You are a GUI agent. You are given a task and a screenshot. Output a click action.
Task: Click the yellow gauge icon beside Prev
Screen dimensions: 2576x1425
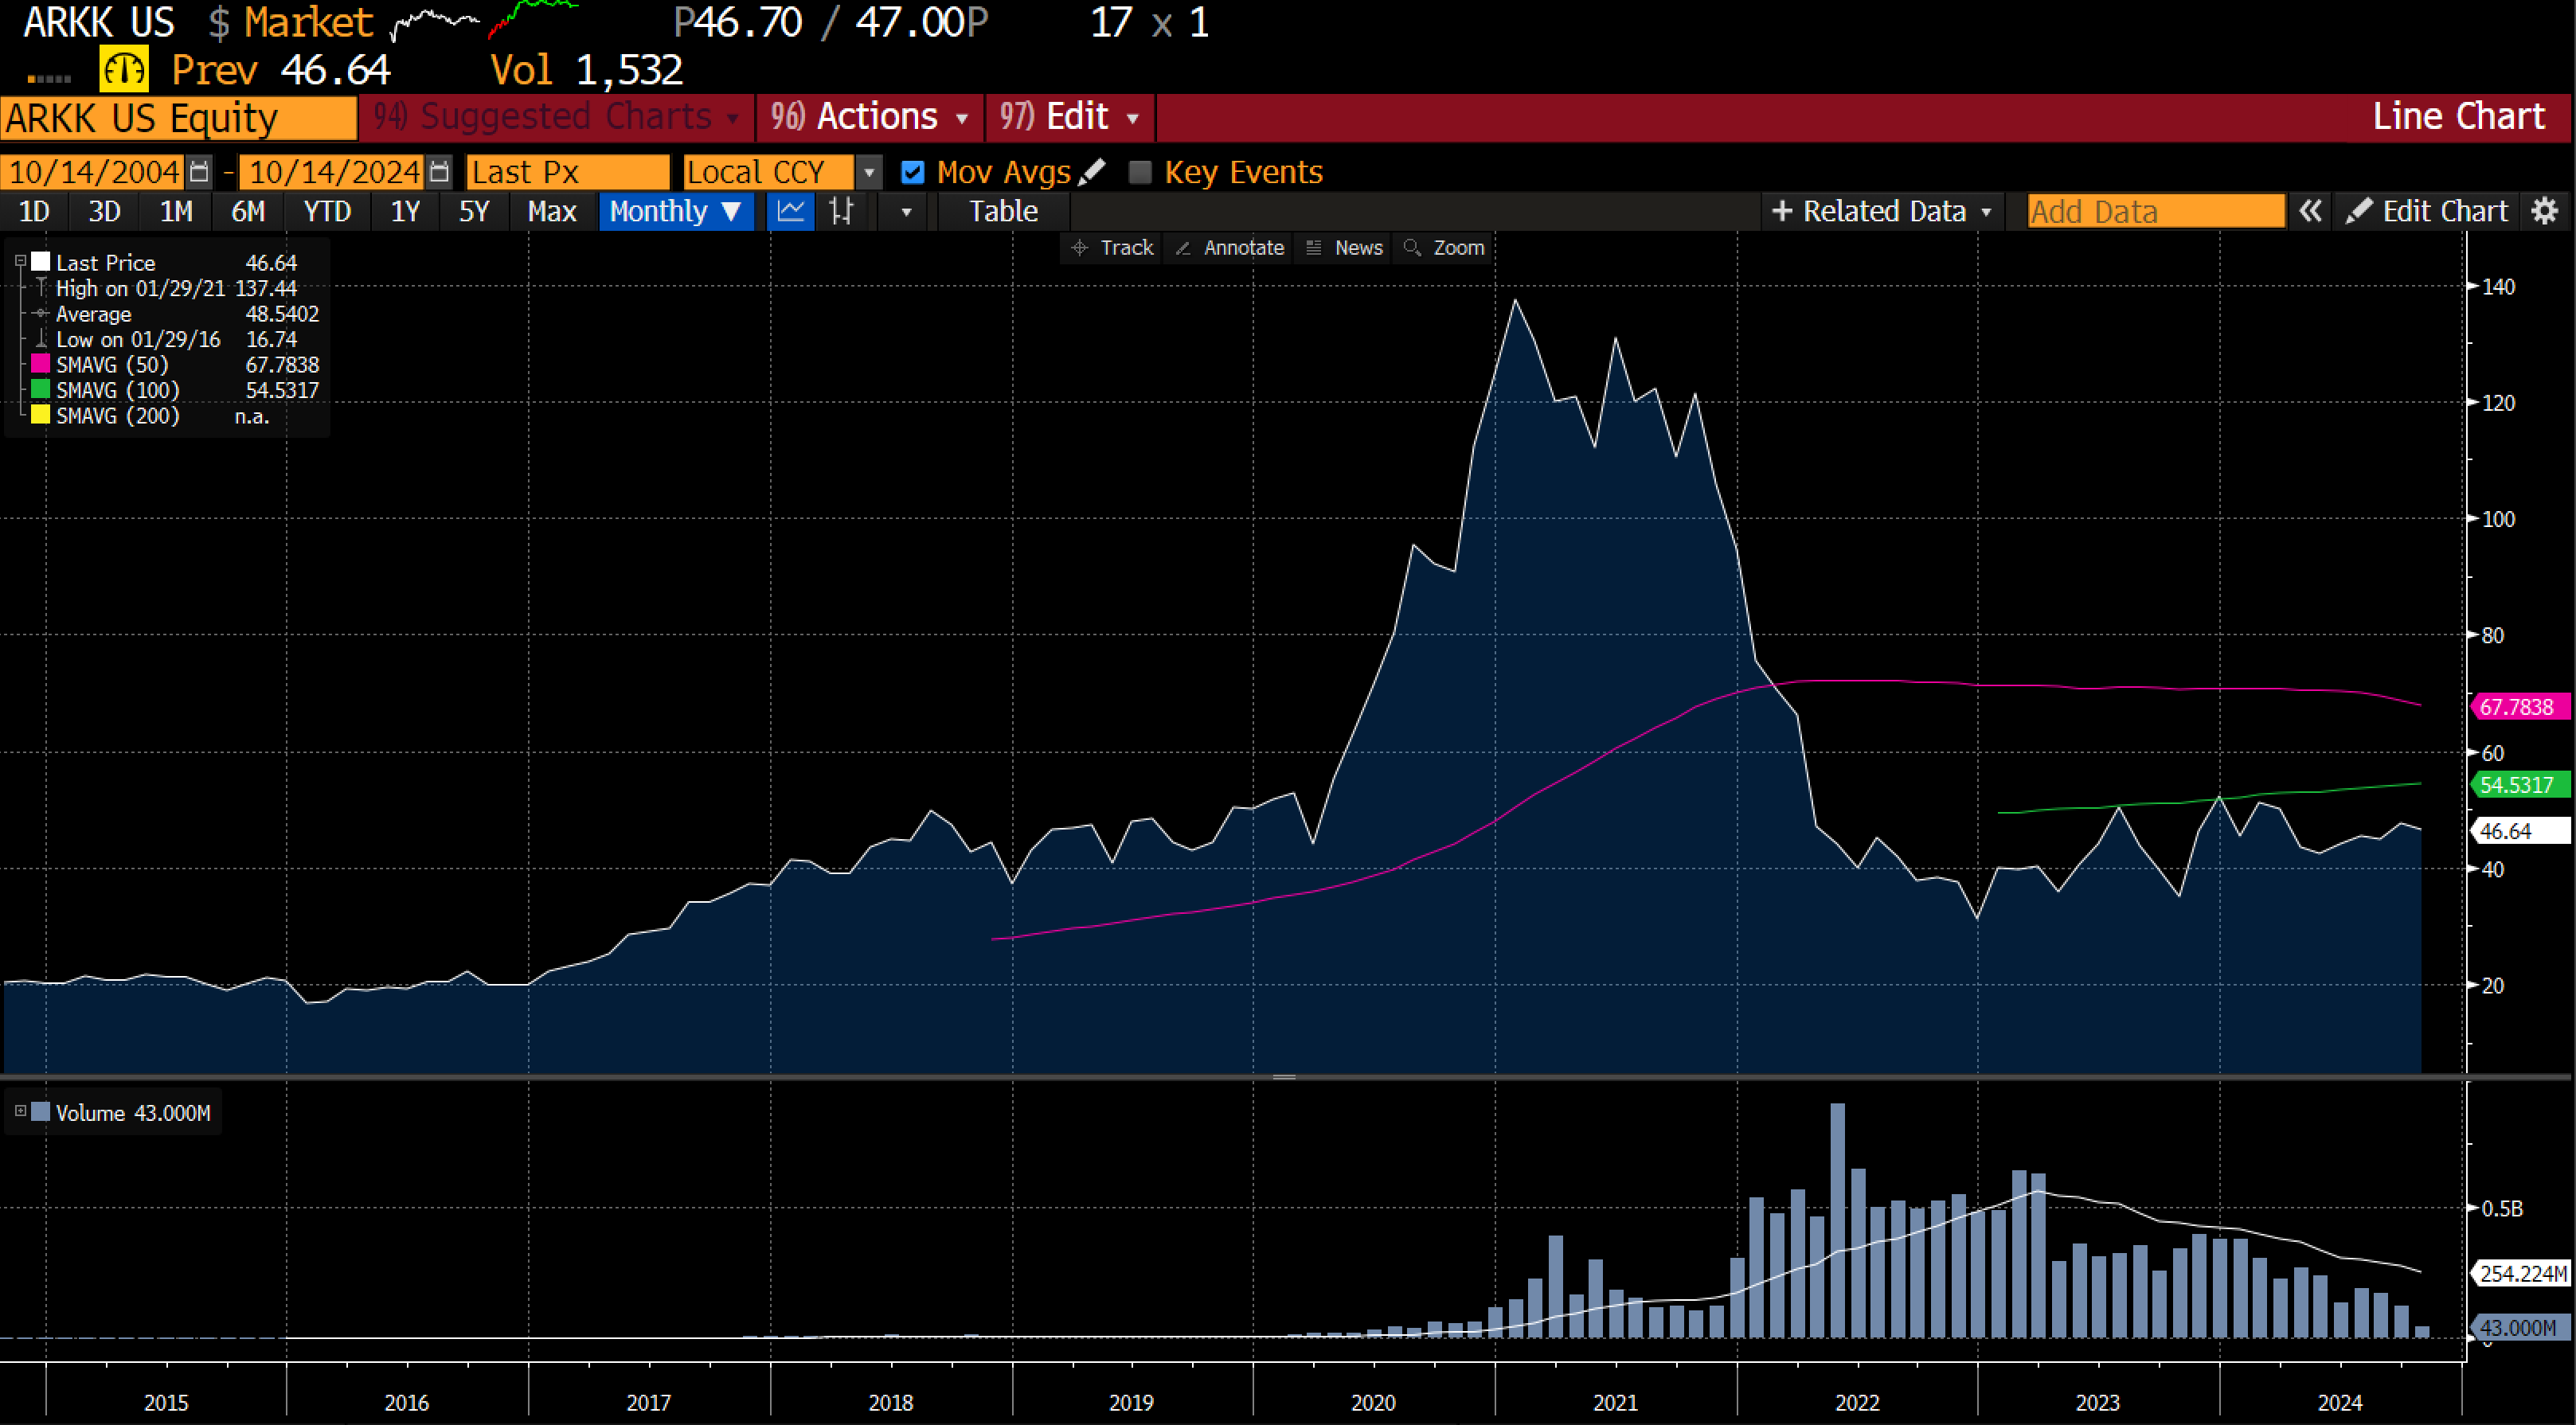coord(124,70)
